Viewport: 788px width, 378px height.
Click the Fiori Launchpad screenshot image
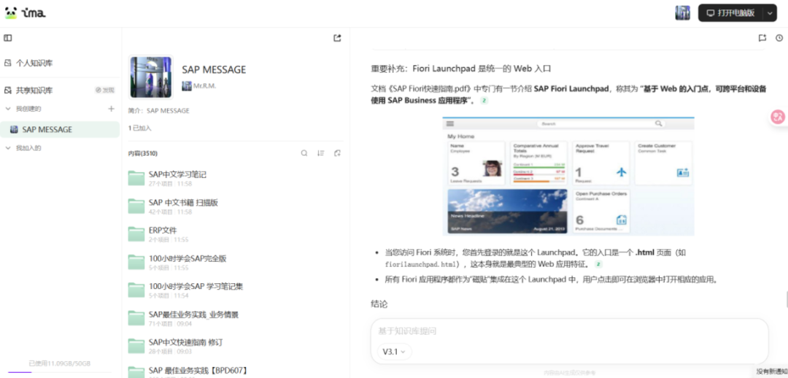[x=568, y=177]
